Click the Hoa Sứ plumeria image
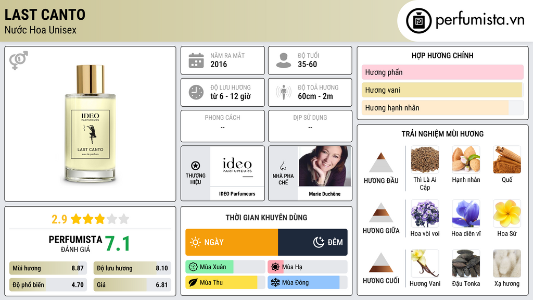Screen dimensions: 533x300 click(507, 214)
